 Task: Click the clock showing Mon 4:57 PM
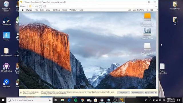coord(138,10)
